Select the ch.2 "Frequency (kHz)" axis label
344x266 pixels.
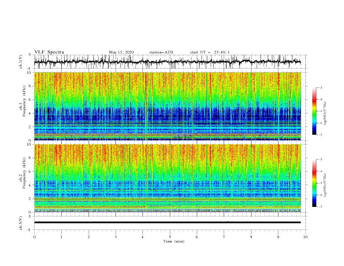pos(24,173)
